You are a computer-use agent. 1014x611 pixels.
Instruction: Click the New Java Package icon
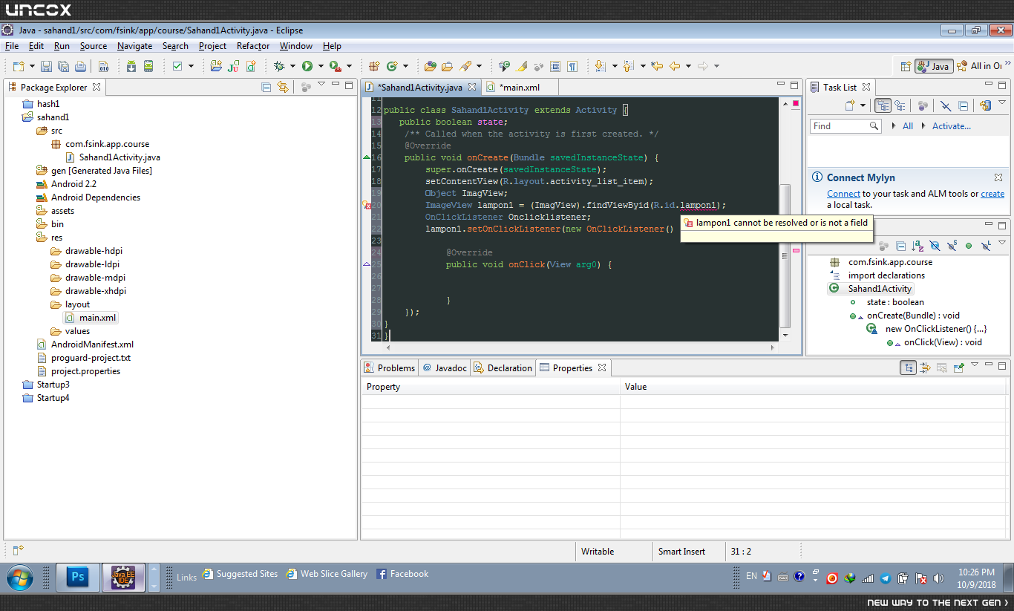pos(374,66)
